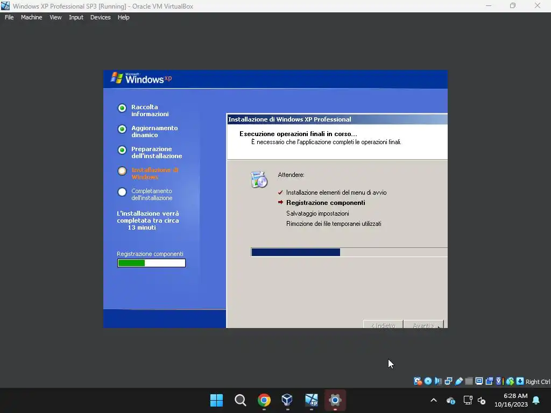Open the Help menu

click(x=123, y=17)
